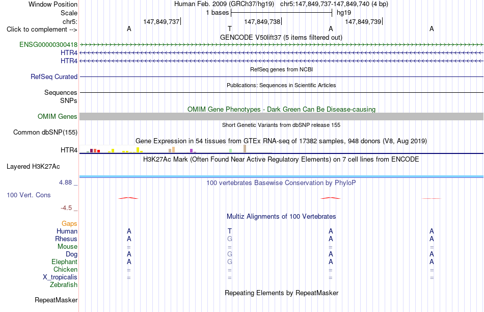Viewport: 484px width, 312px height.
Task: Click the SNPs track label
Action: pyautogui.click(x=69, y=100)
